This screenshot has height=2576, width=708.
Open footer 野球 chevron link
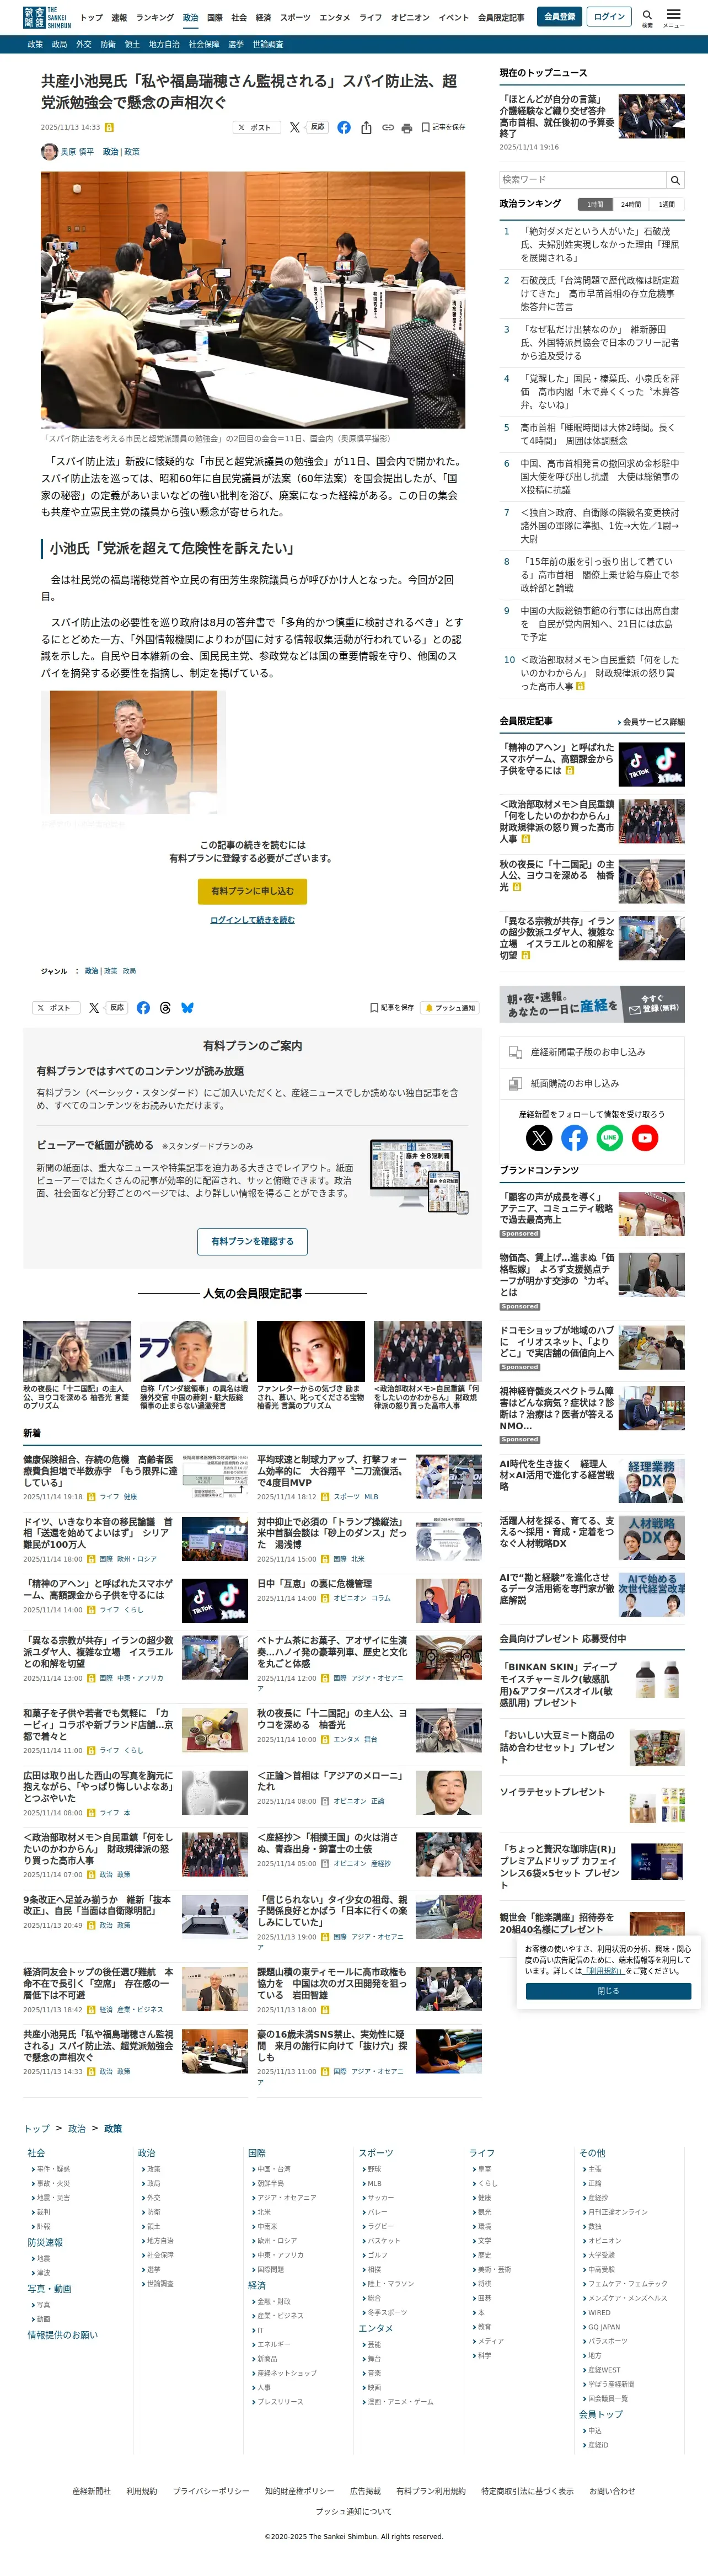pos(372,2169)
